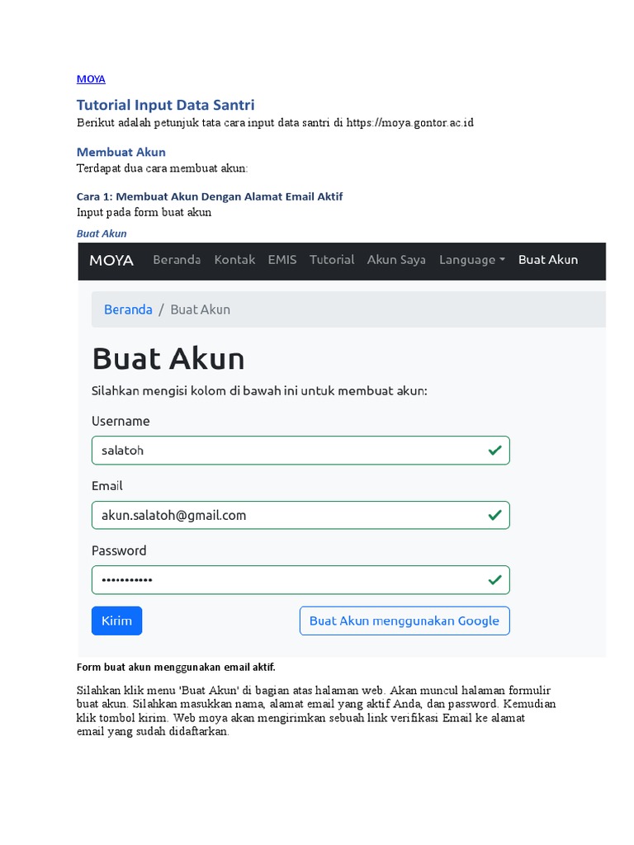Click the Tutorial Input Data Santri heading
This screenshot has width=634, height=845.
click(165, 105)
